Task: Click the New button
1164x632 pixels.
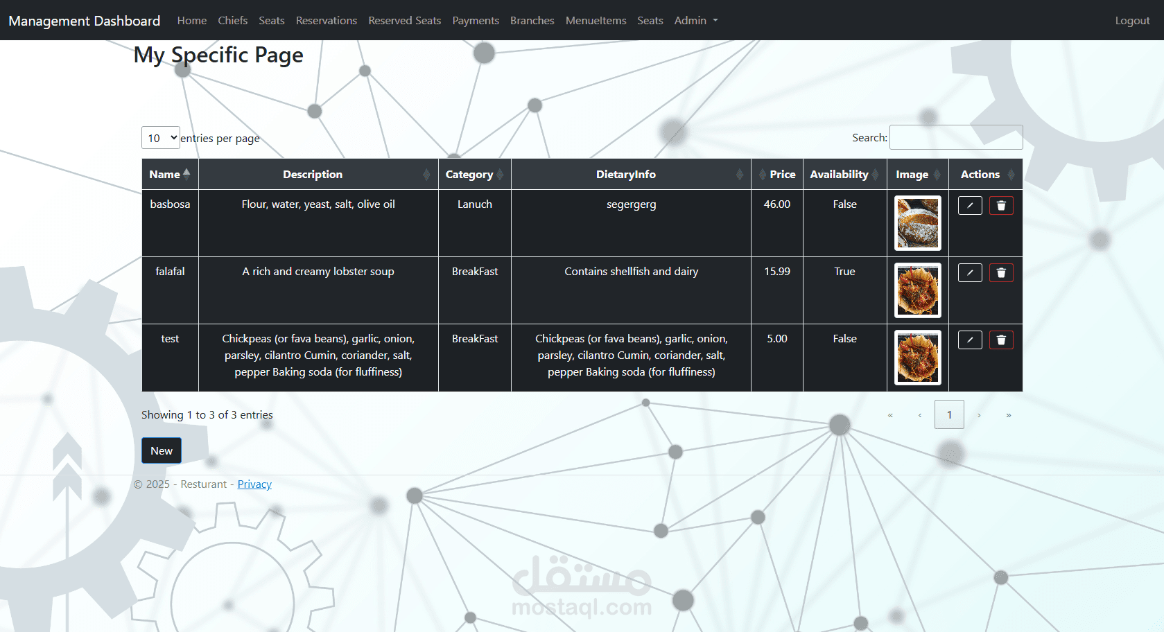Action: 162,450
